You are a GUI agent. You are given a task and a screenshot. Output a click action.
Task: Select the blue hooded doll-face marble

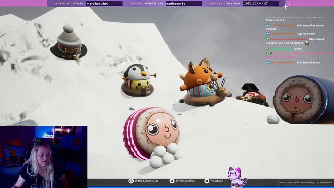point(304,100)
